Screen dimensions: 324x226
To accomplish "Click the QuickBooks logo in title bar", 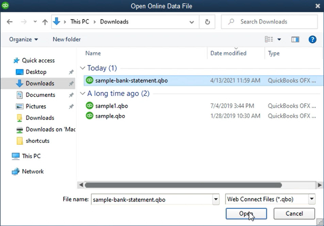I will tap(5, 5).
